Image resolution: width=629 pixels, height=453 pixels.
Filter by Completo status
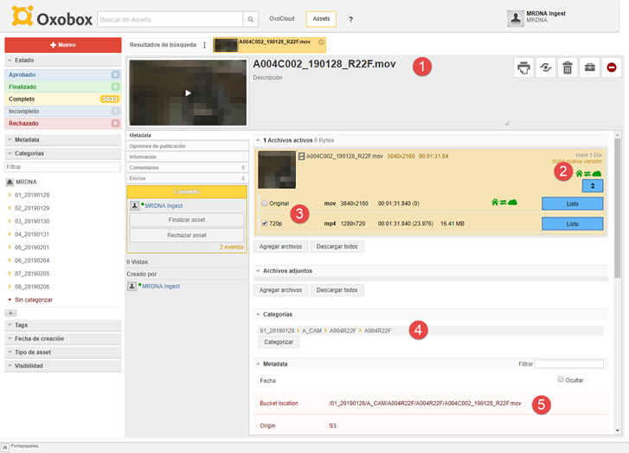click(63, 100)
